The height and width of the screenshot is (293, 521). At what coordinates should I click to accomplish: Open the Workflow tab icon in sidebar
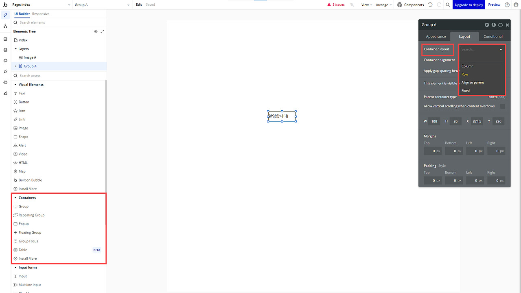click(5, 26)
